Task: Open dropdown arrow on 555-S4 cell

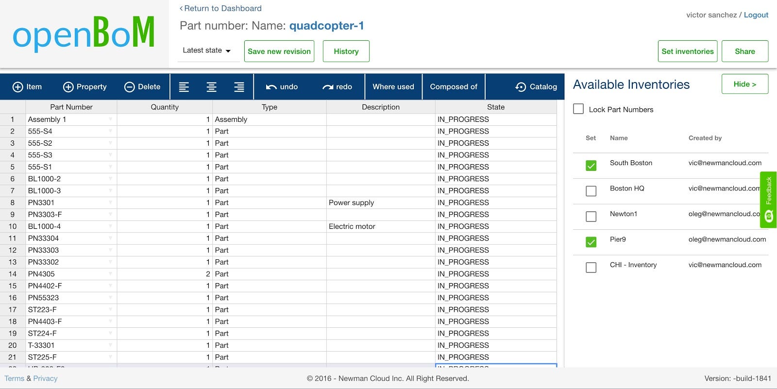Action: pyautogui.click(x=111, y=131)
